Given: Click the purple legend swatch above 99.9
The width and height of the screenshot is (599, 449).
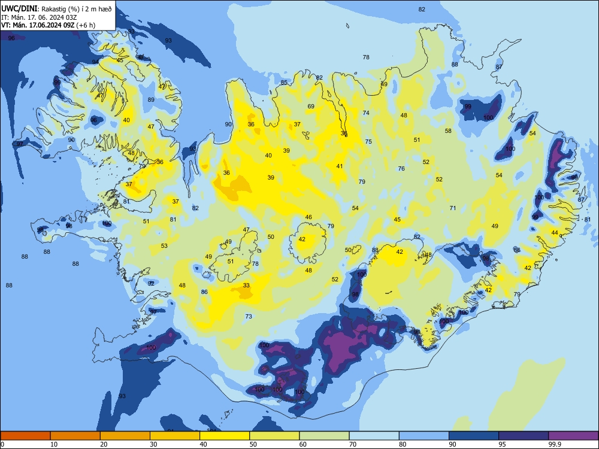Looking at the screenshot, I should [x=573, y=436].
